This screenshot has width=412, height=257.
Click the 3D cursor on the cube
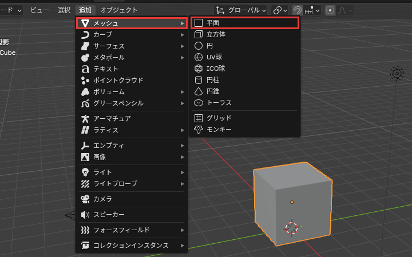[292, 228]
